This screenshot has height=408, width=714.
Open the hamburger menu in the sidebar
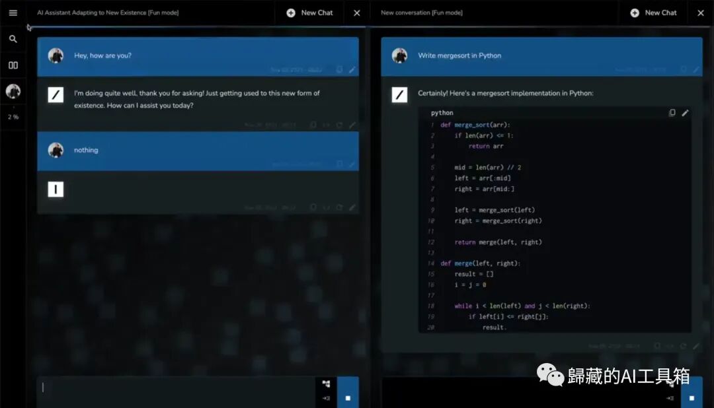13,13
